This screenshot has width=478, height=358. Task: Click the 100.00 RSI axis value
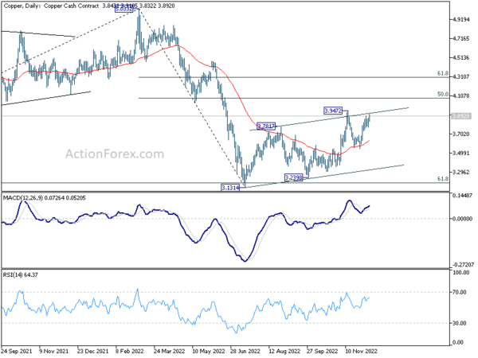pyautogui.click(x=461, y=273)
